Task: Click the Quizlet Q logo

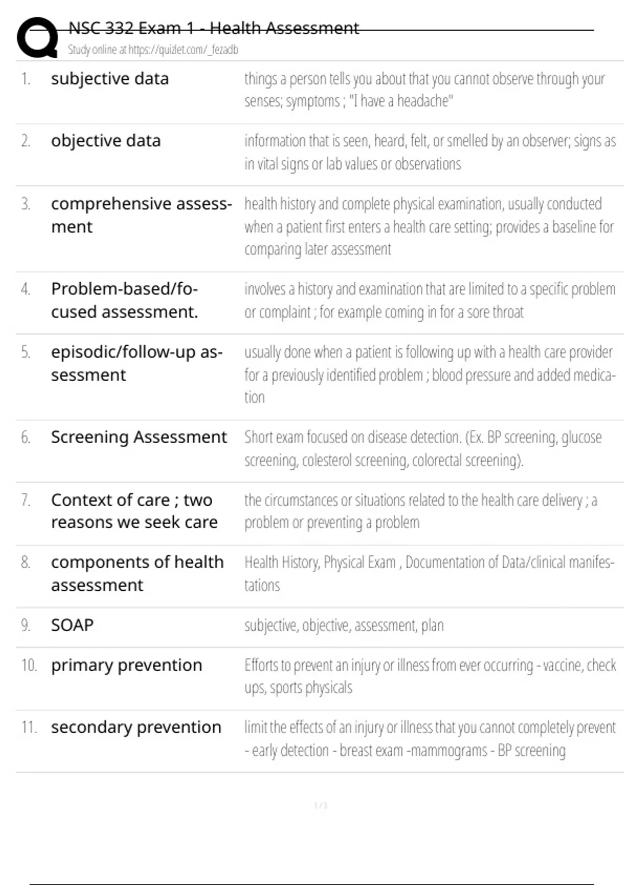Action: click(37, 37)
